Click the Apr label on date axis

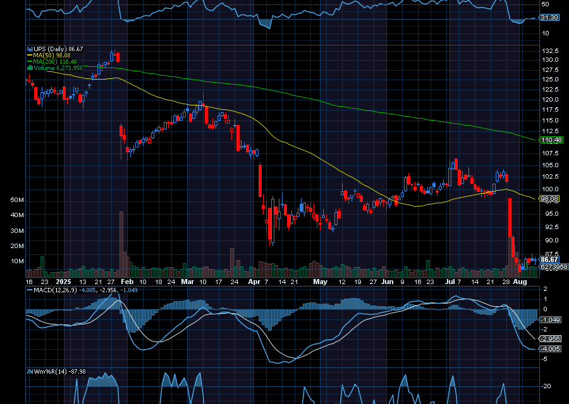coord(254,282)
